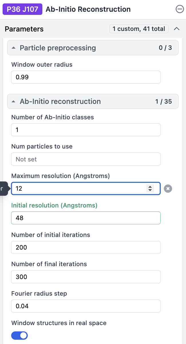Click the Initial resolution field showing 48

pos(86,218)
